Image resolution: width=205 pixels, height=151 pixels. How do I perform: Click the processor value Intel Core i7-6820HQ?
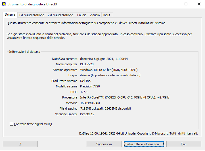(x=125, y=97)
